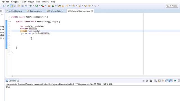Click the terminated RelationalOperator launch description
This screenshot has height=101, width=180.
(59, 84)
